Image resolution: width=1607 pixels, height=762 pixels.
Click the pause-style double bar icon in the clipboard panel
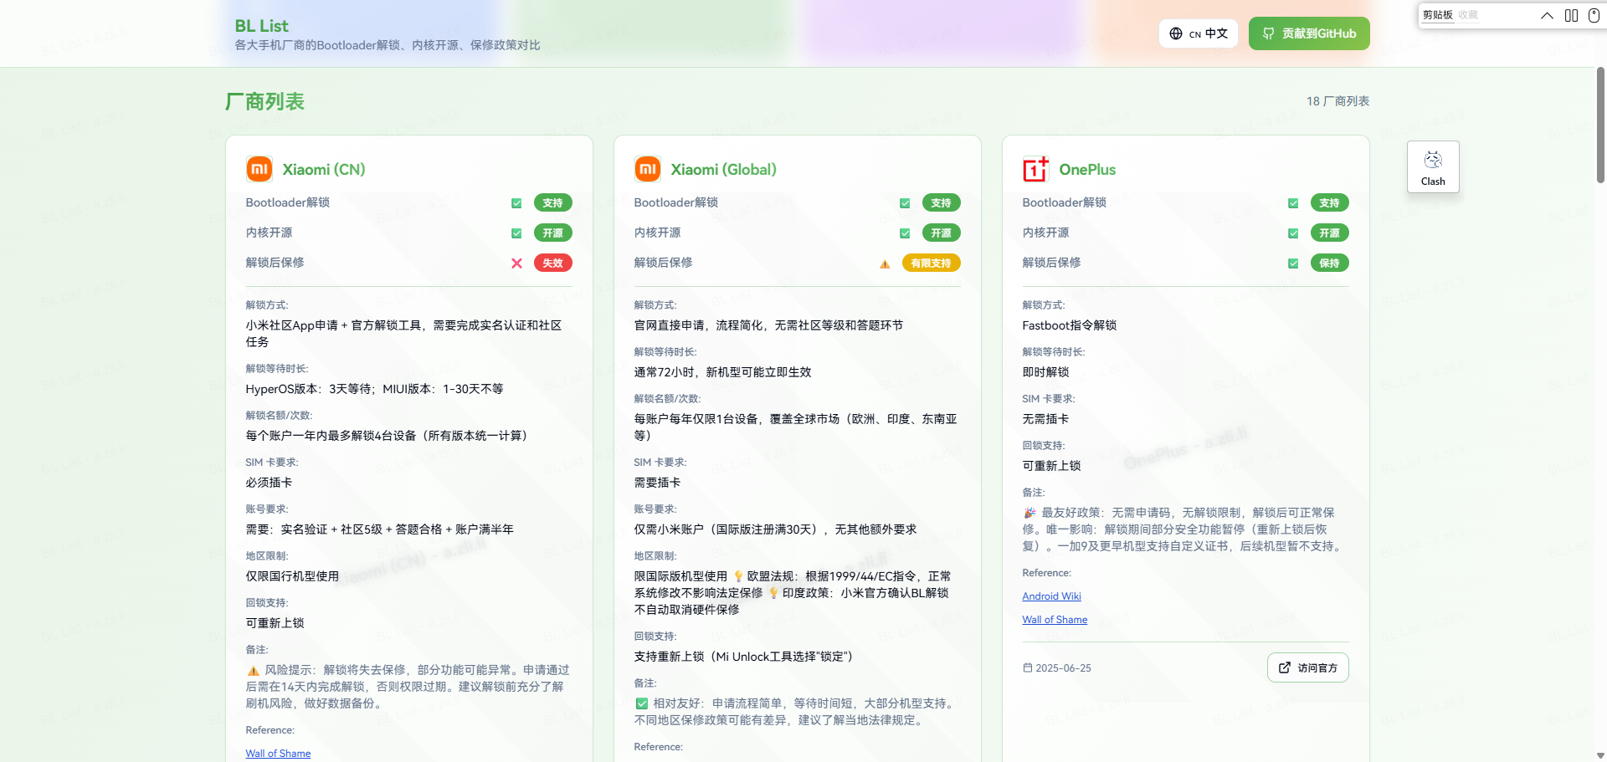coord(1571,15)
